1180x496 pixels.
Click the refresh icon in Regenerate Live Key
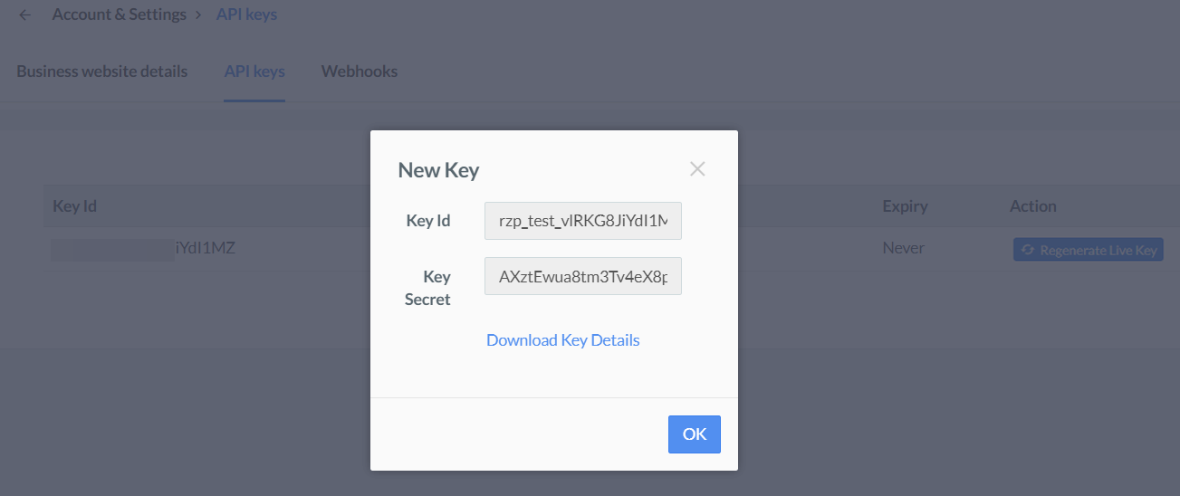point(1028,250)
